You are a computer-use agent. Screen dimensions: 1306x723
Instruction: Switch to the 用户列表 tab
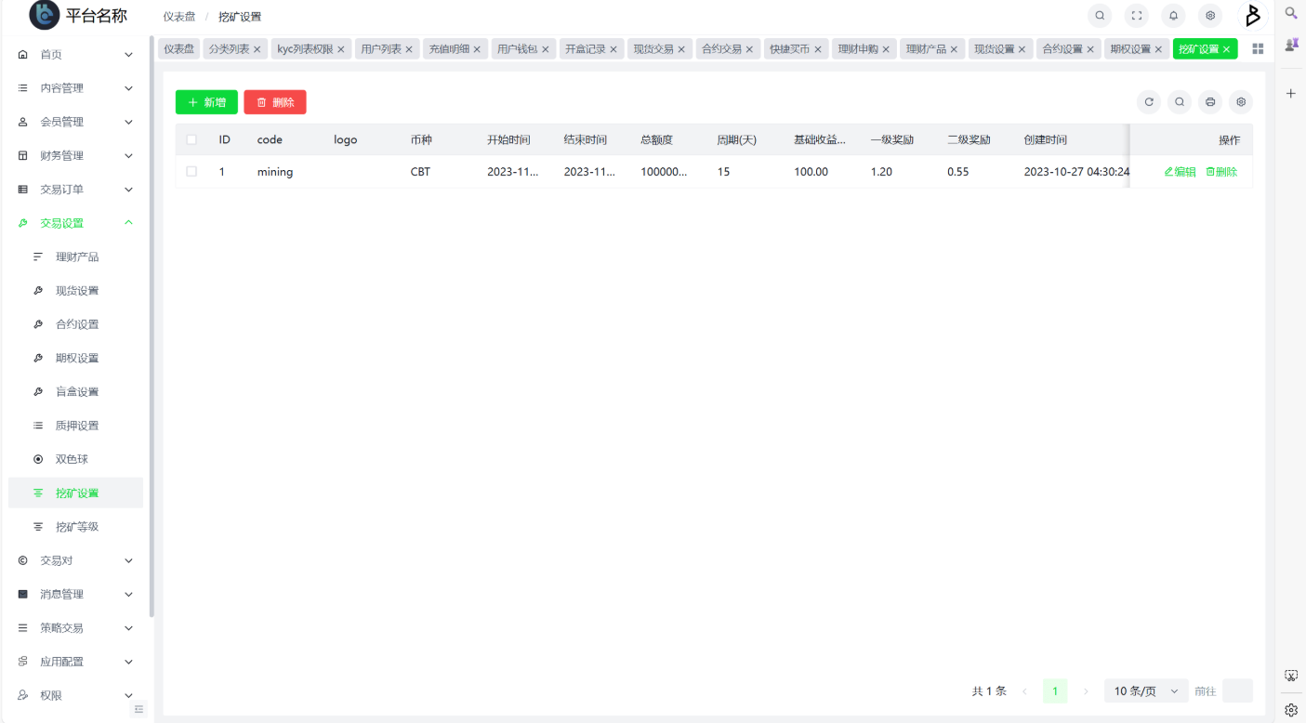[x=380, y=49]
